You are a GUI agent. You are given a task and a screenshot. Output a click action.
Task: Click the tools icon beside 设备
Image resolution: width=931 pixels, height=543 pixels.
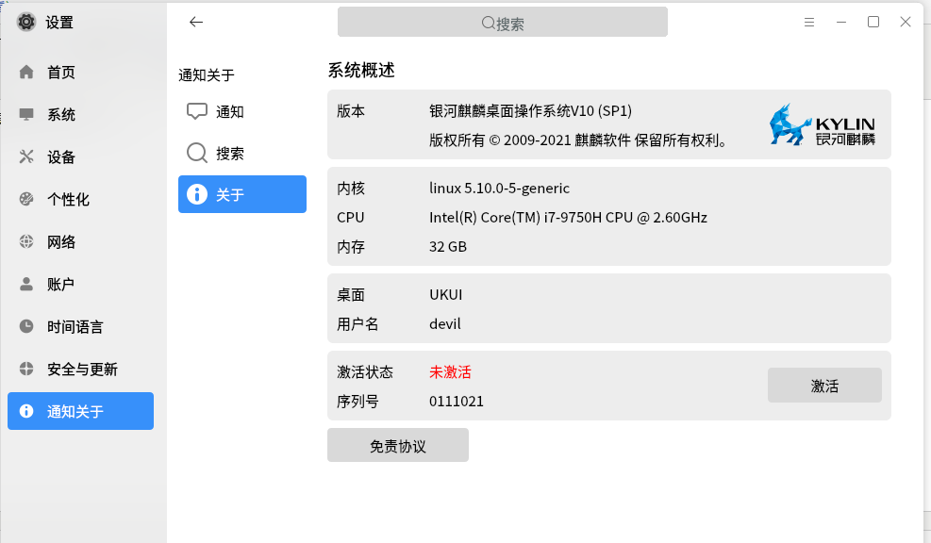[26, 156]
